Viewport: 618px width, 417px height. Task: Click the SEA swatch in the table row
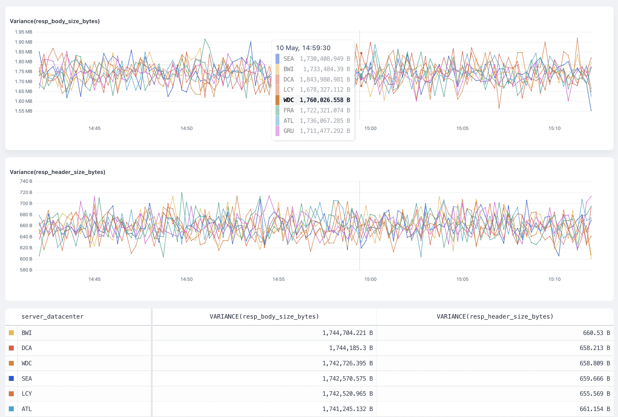pos(11,378)
